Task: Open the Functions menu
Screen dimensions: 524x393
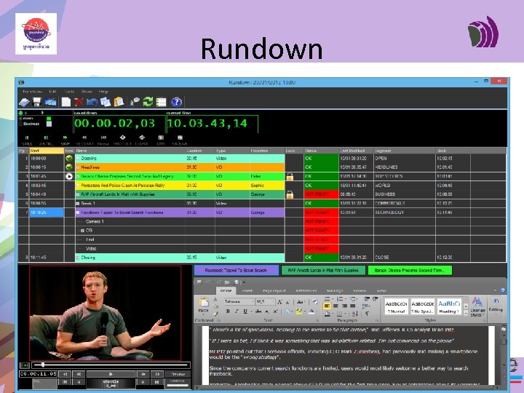Action: tap(33, 91)
